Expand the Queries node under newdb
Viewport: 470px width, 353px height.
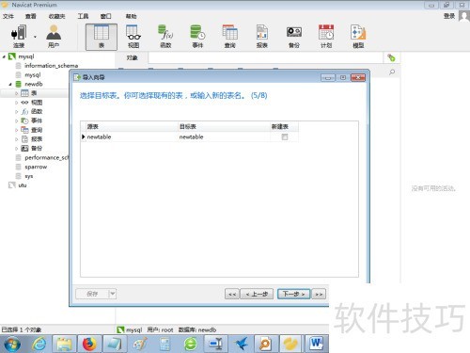(17, 130)
